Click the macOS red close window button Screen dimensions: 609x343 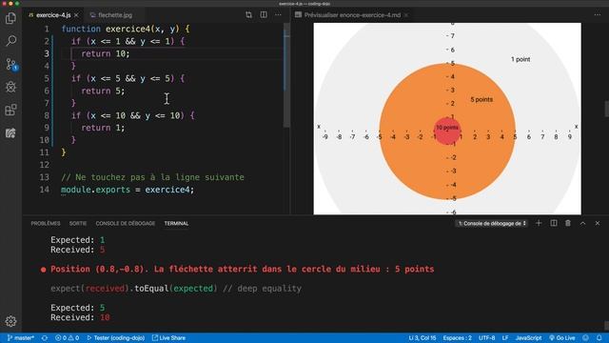click(x=4, y=4)
